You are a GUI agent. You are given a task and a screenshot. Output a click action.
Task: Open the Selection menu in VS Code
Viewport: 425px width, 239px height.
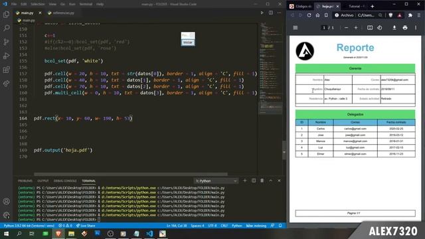pos(38,4)
